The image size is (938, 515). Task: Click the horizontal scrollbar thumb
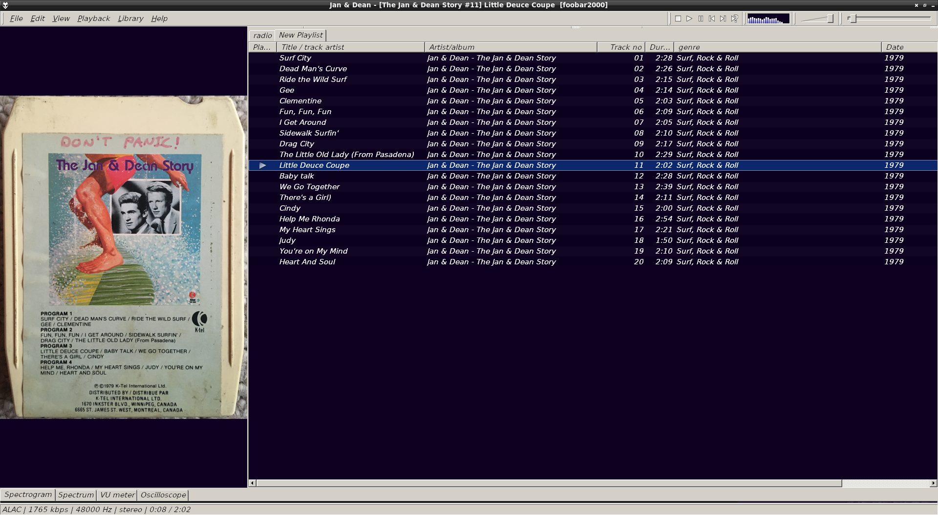(x=549, y=483)
